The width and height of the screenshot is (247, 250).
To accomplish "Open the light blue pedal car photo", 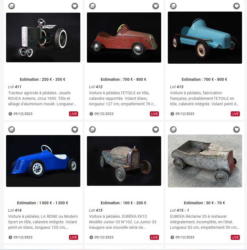I will pos(205,38).
